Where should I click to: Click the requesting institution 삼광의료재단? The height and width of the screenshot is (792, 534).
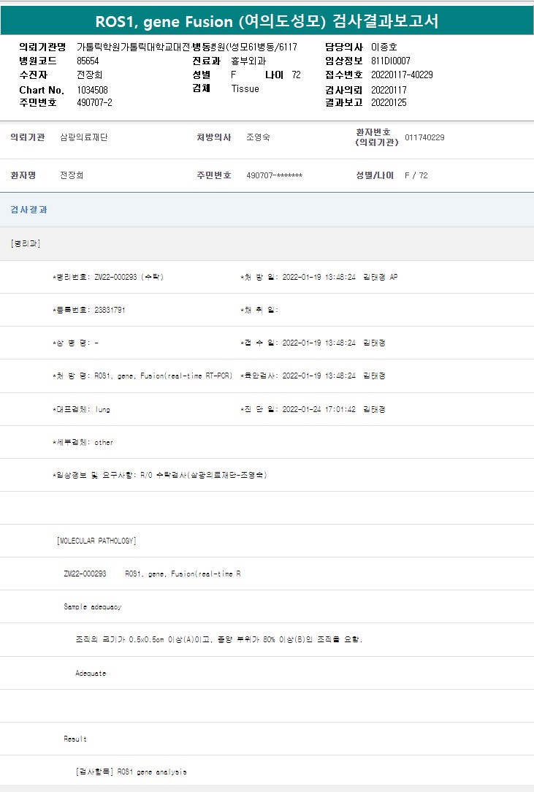coord(83,137)
